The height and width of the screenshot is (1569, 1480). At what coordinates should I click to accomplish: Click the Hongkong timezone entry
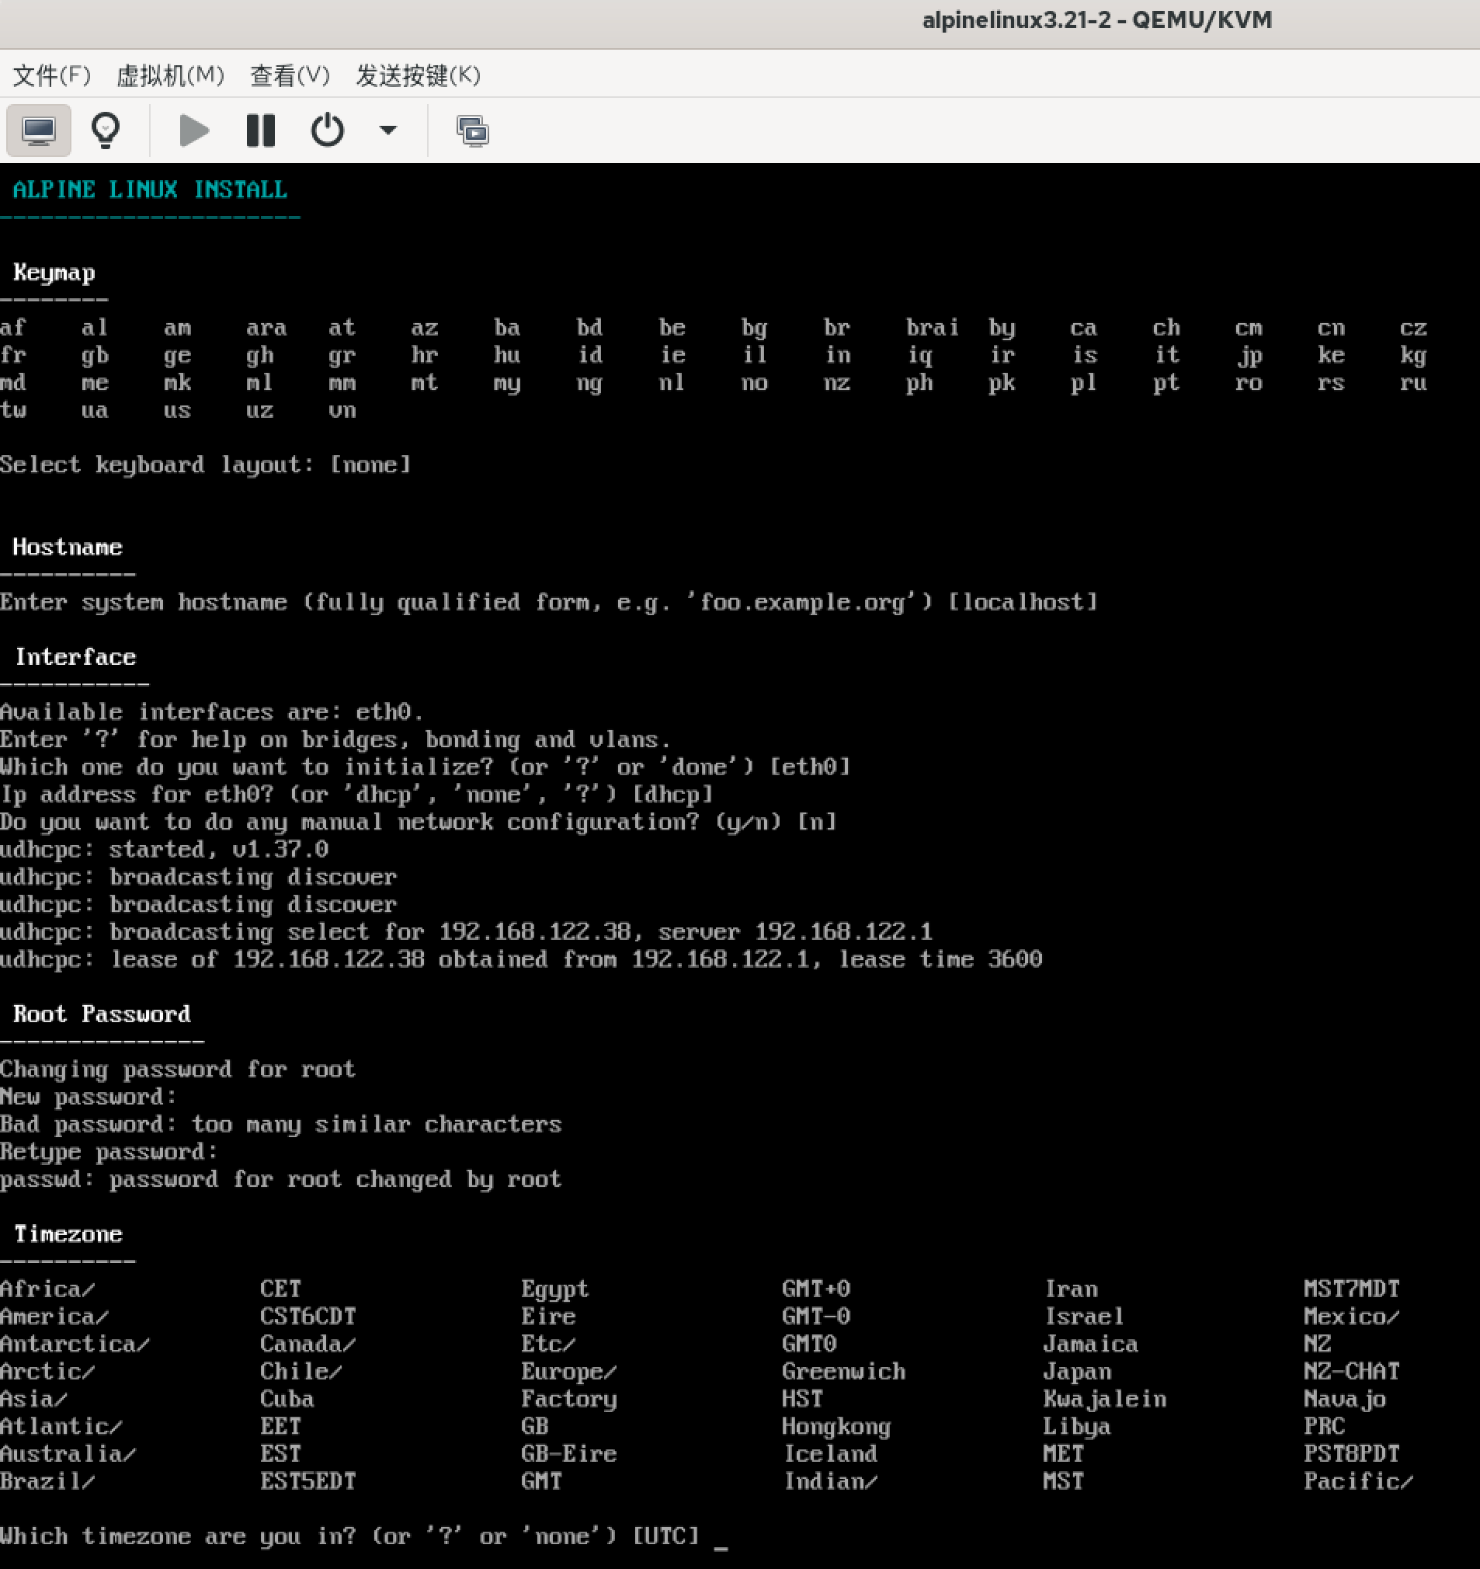pyautogui.click(x=836, y=1426)
